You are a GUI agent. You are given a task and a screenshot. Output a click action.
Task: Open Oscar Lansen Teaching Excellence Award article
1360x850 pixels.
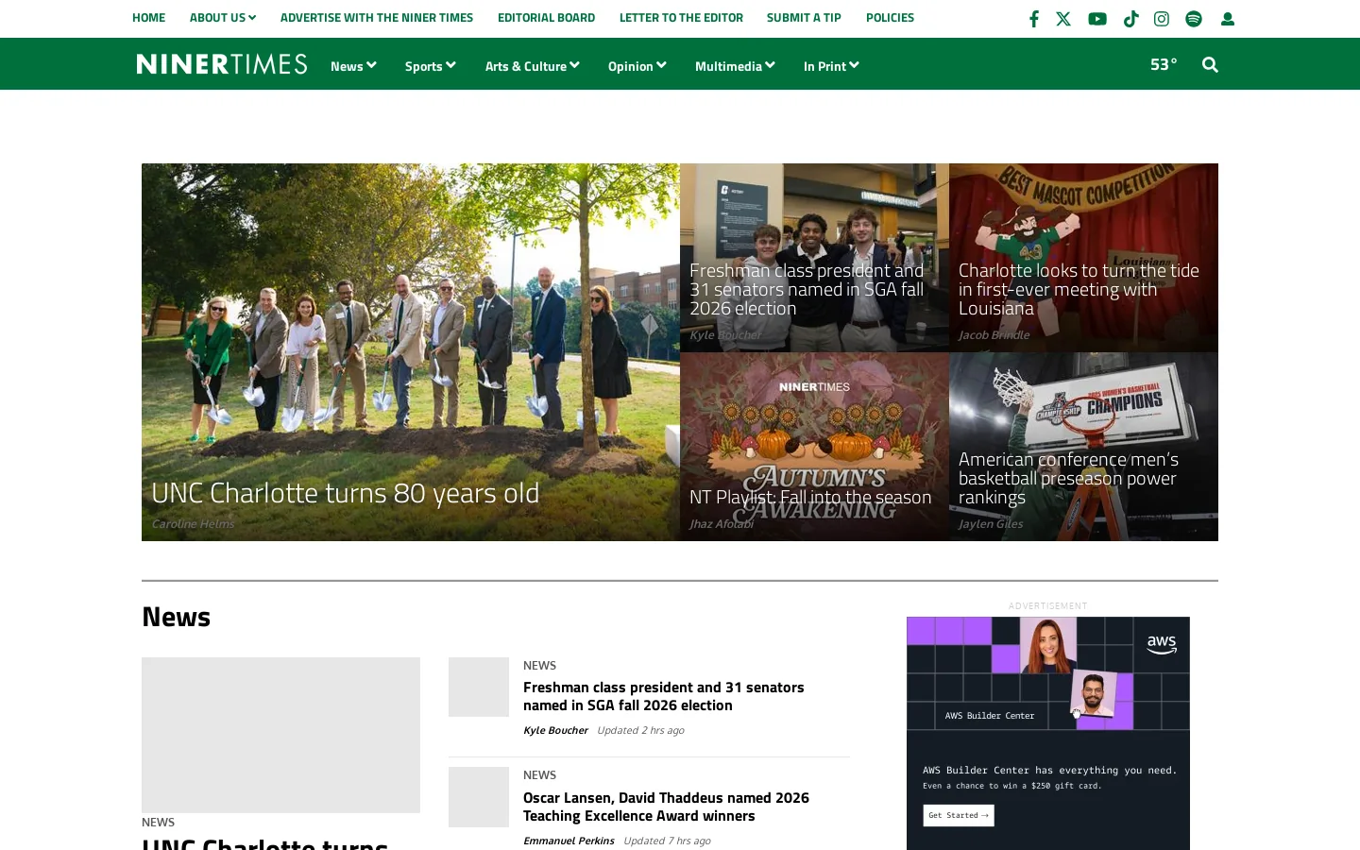coord(666,807)
